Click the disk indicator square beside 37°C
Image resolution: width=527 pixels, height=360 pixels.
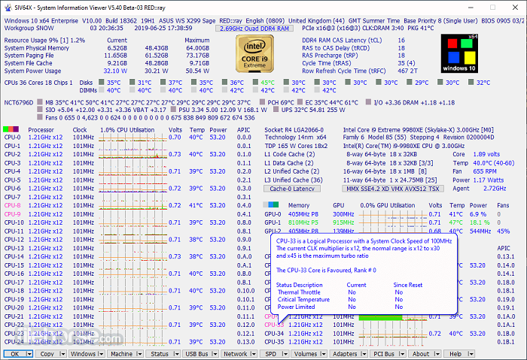tap(163, 82)
